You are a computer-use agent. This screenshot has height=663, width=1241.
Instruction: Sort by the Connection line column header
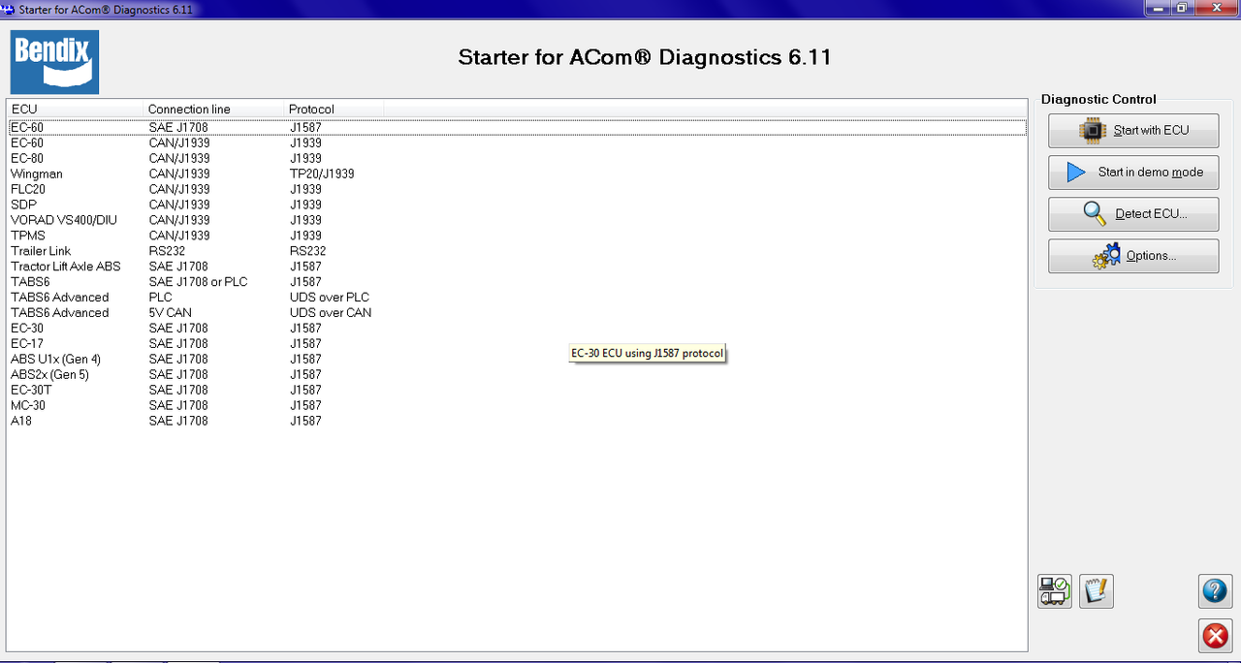point(214,109)
